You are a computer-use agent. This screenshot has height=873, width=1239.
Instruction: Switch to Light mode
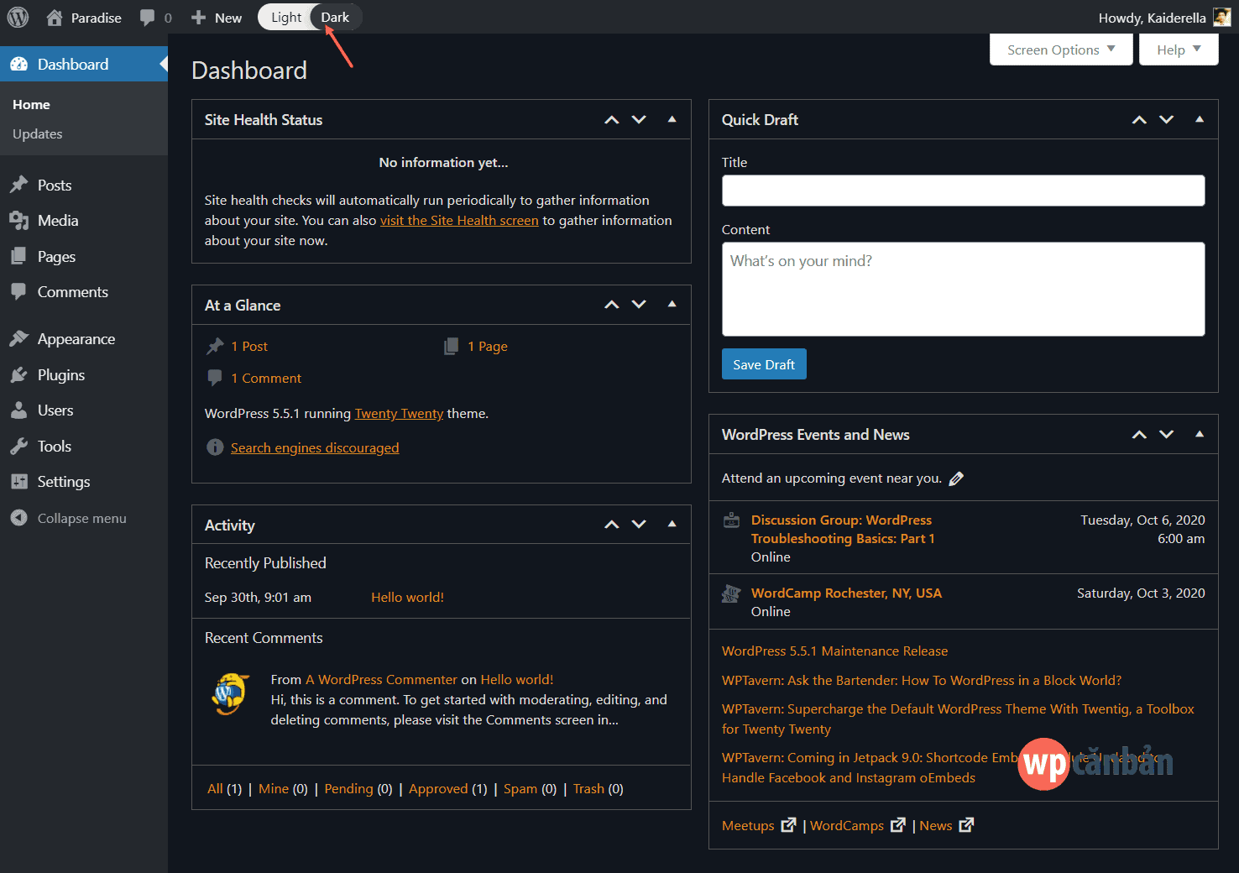tap(286, 17)
